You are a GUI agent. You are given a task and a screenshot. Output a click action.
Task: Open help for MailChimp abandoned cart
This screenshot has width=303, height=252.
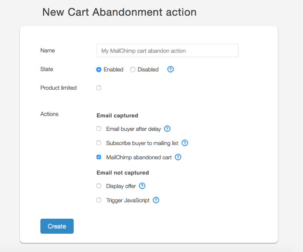(178, 157)
